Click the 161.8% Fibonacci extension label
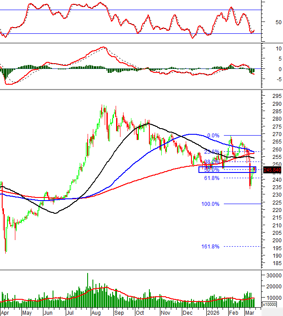 pos(210,247)
